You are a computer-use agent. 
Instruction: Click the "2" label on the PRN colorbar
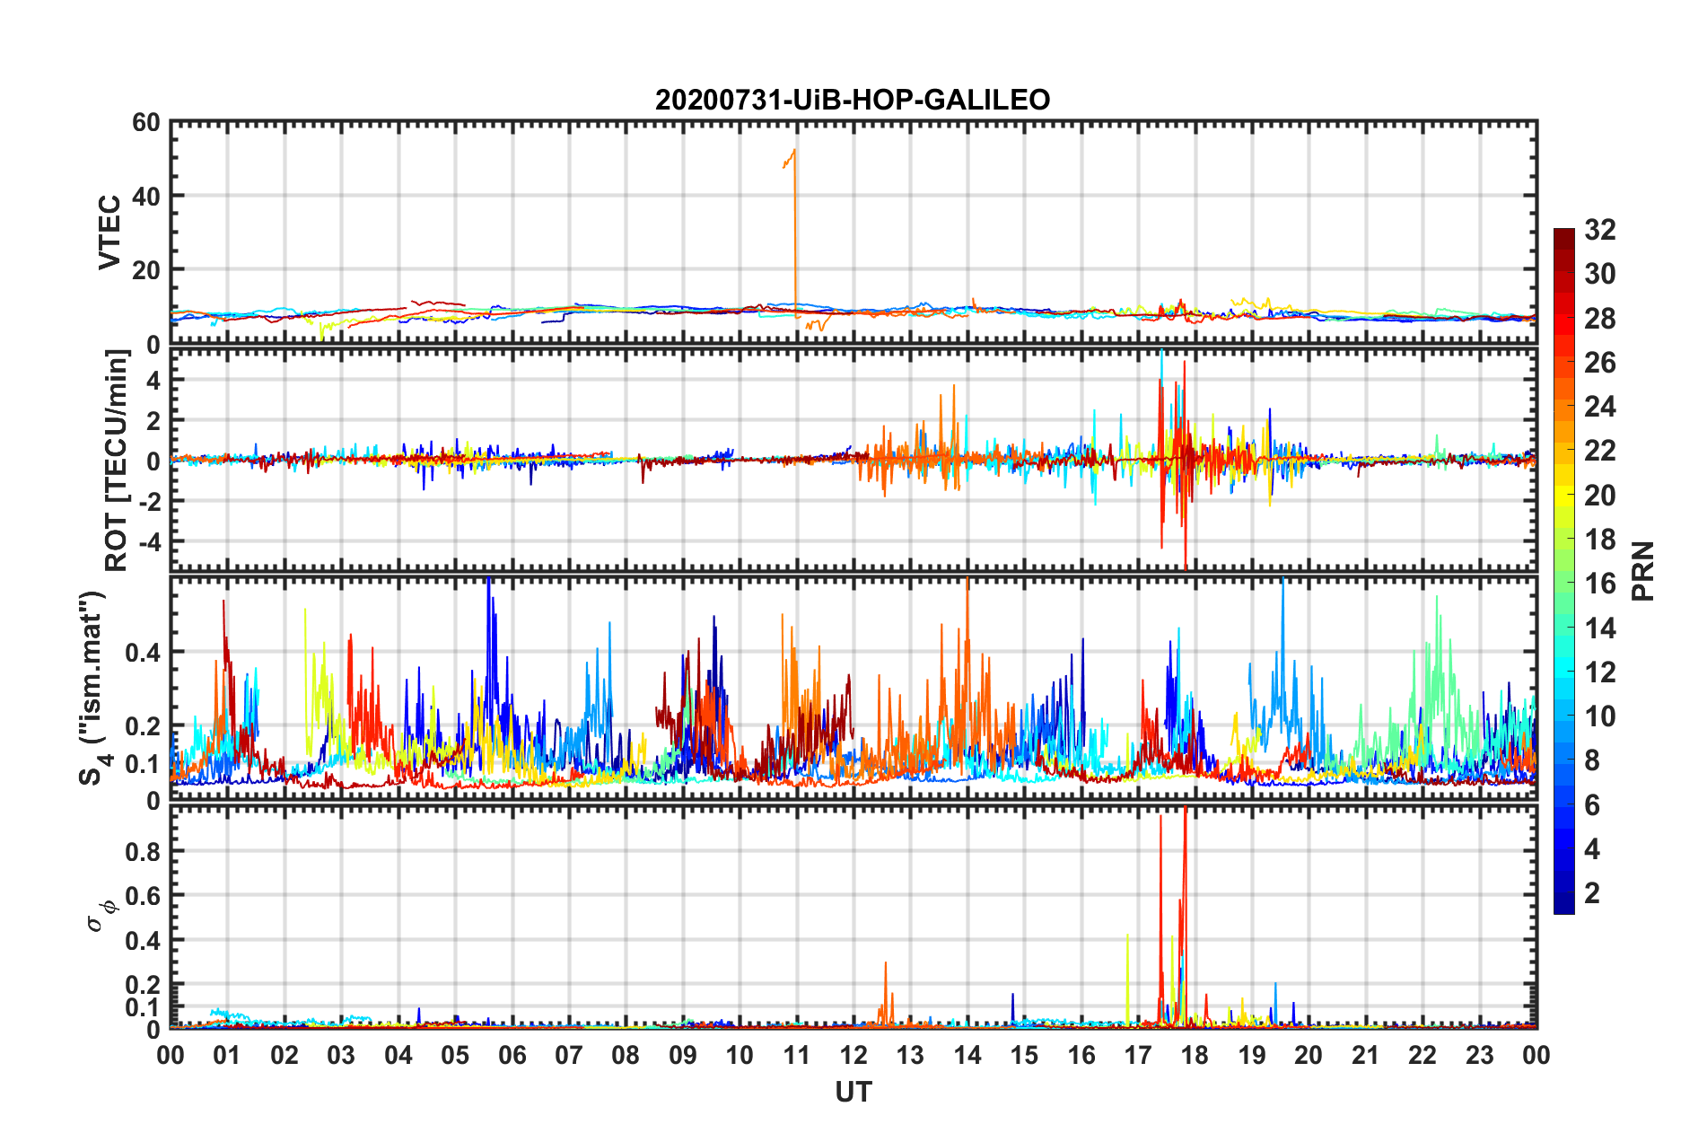coord(1592,893)
